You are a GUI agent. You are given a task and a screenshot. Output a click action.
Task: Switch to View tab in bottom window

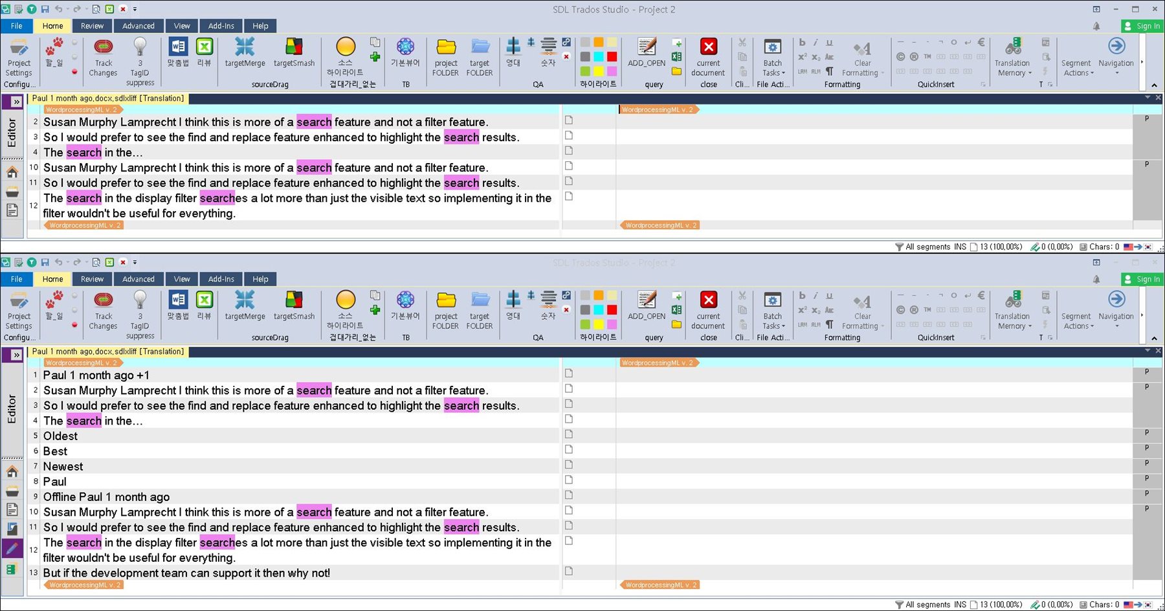[182, 279]
